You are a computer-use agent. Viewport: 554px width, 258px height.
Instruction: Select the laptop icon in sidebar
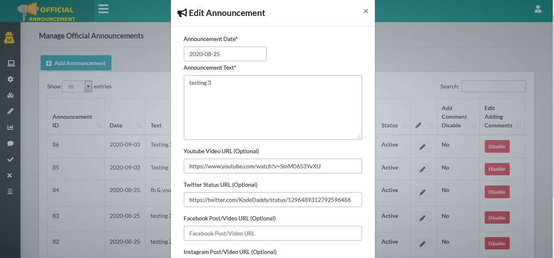11,63
